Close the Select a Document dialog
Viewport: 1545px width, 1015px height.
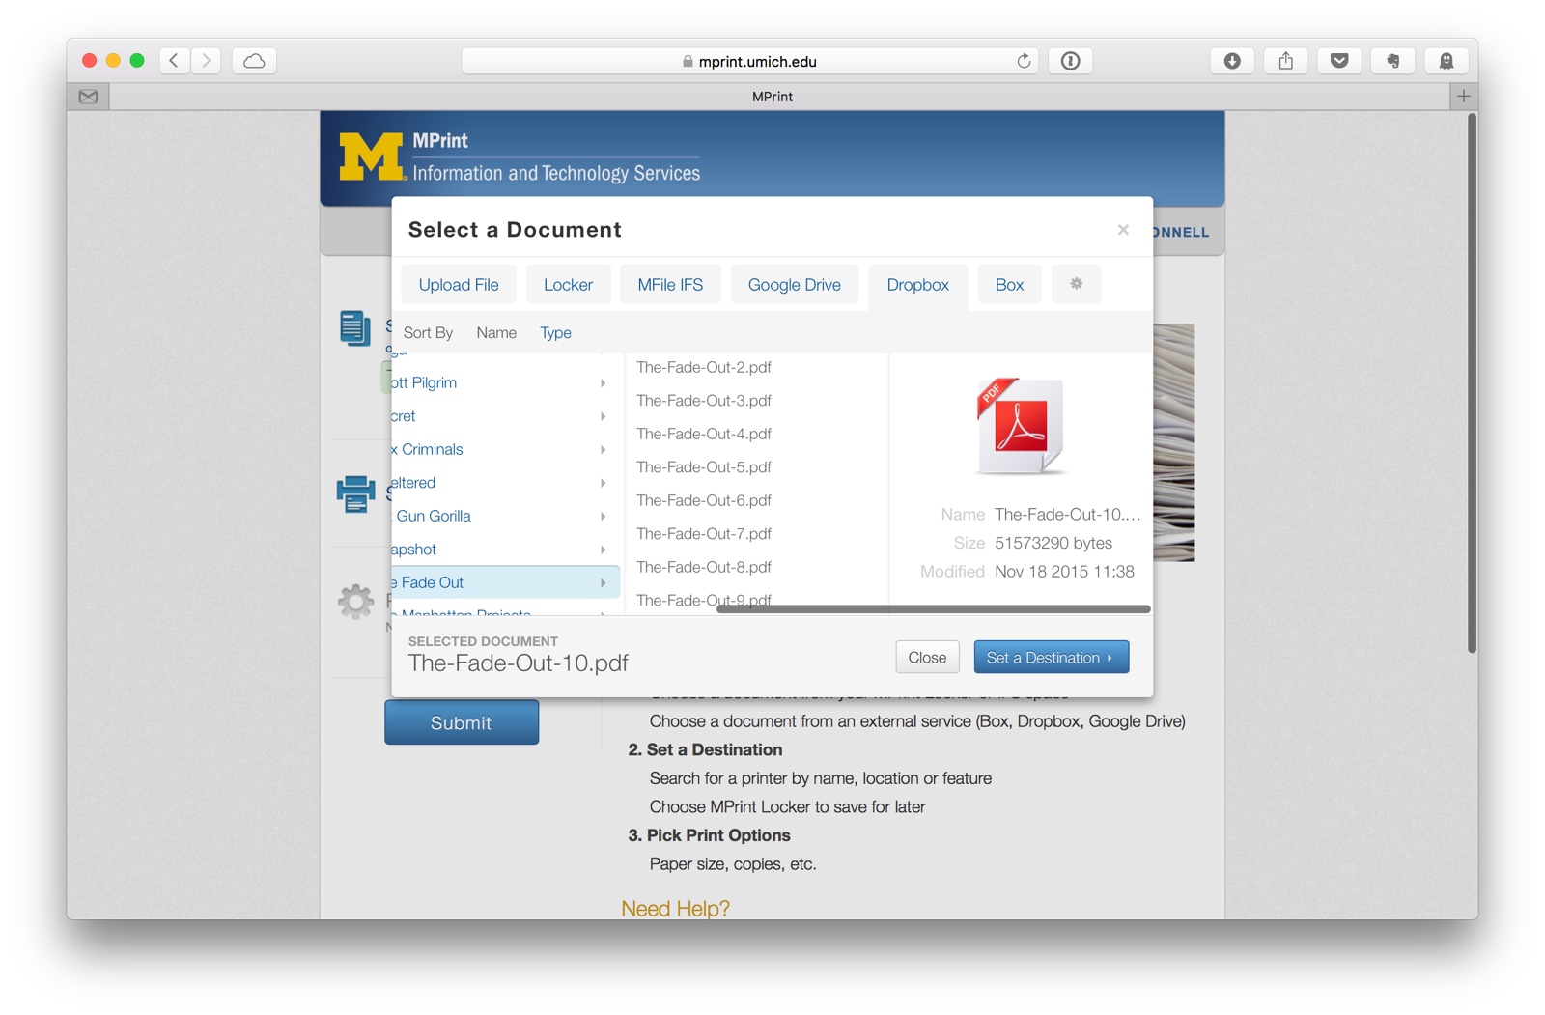(x=1123, y=230)
